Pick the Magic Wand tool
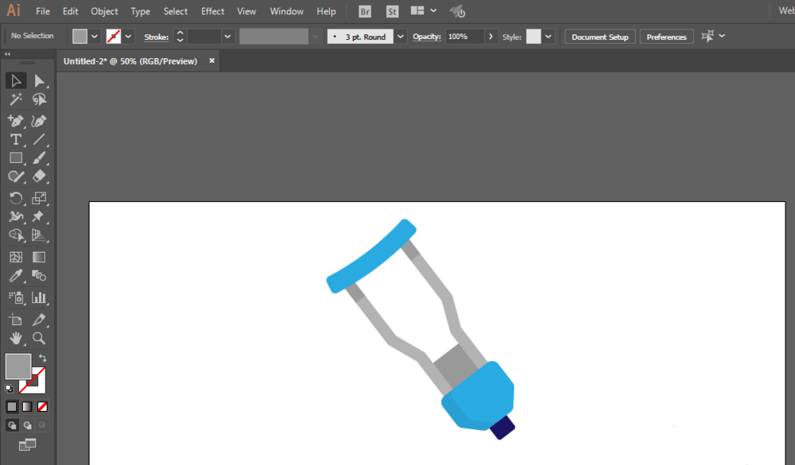795x465 pixels. pyautogui.click(x=15, y=99)
